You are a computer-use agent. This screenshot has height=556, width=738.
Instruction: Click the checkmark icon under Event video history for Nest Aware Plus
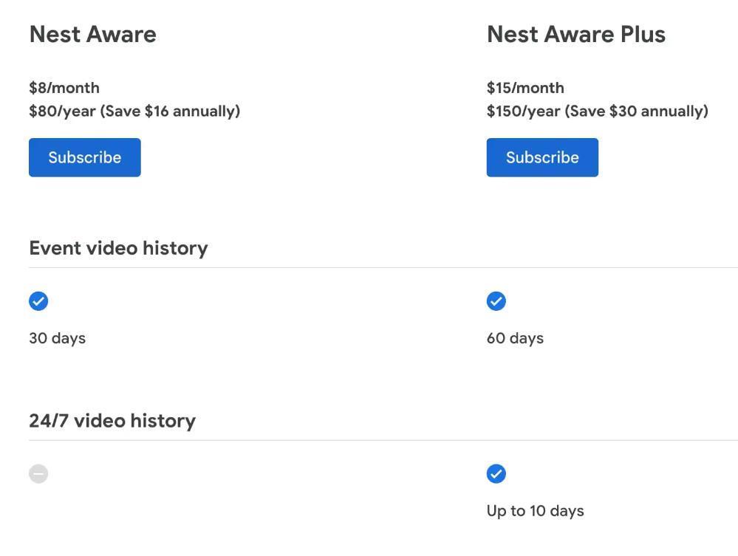(496, 301)
